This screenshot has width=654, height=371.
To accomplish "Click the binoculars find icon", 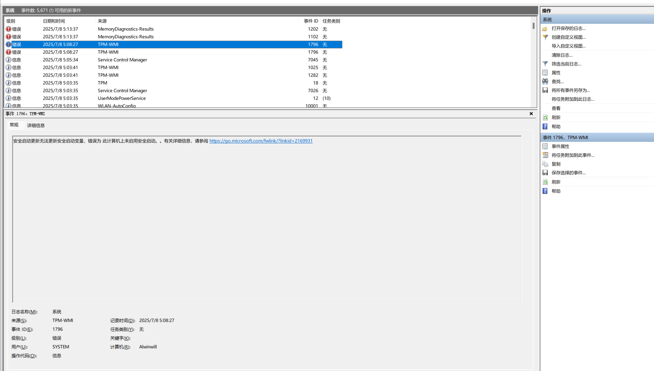I will [545, 82].
